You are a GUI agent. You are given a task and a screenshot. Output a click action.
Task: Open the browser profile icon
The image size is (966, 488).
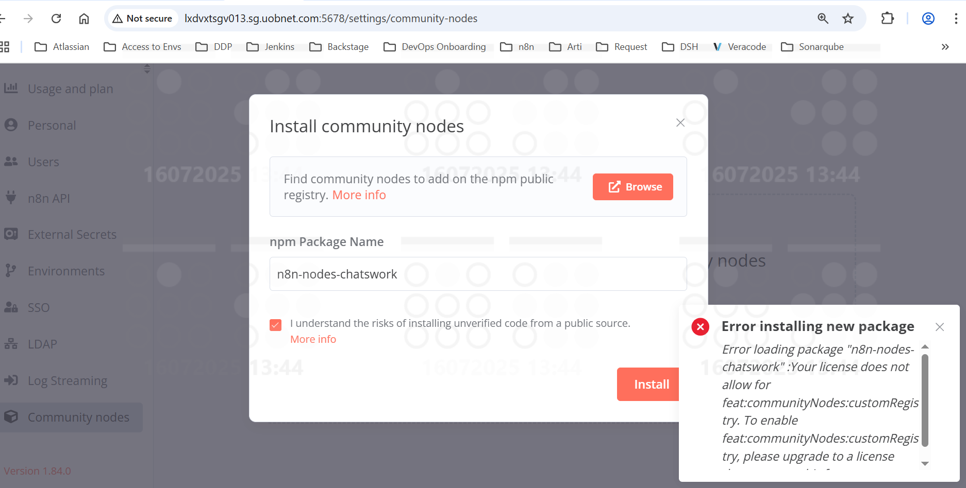(928, 19)
